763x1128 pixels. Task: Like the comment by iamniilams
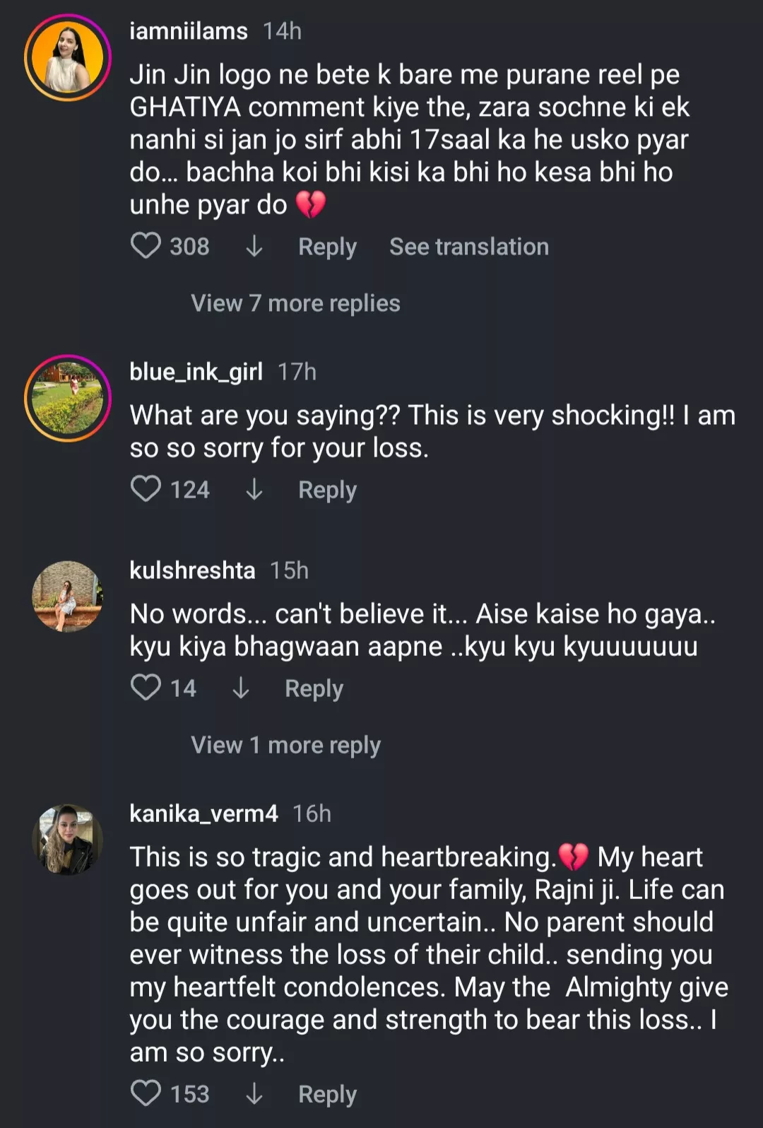click(x=146, y=246)
